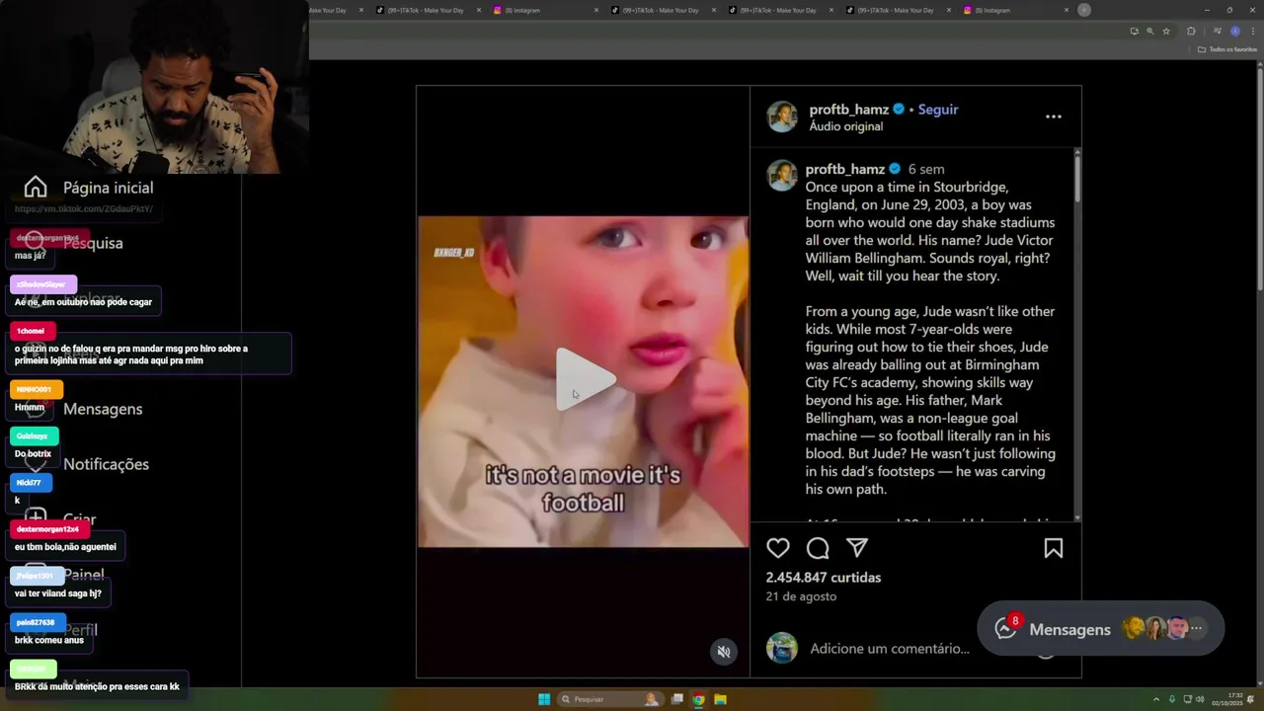The height and width of the screenshot is (711, 1264).
Task: Open Pesquisa in the left sidebar
Action: point(93,243)
